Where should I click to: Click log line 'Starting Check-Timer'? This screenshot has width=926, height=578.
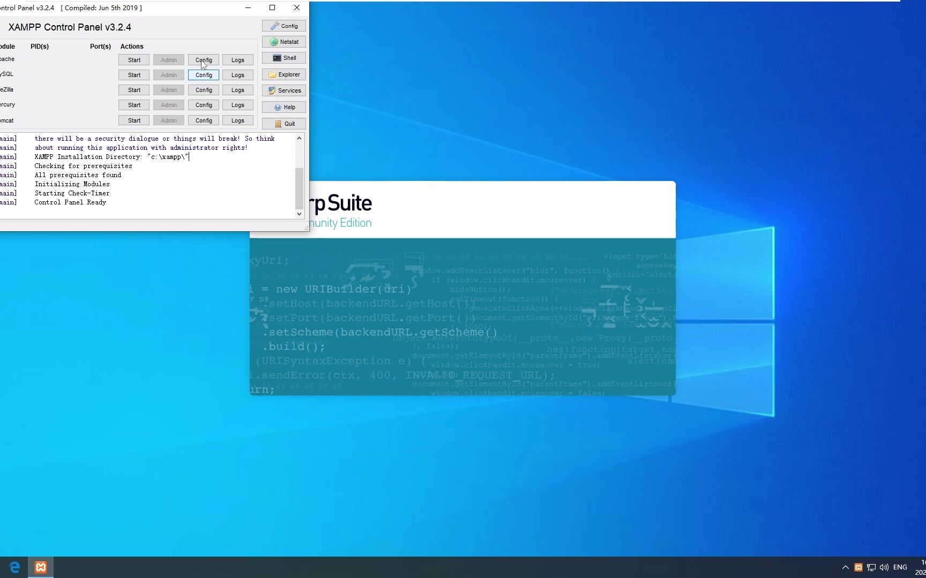[72, 193]
